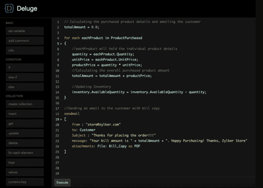Screen dimensions: 263x188
Task: Select the add comment block
Action: (x=25, y=41)
